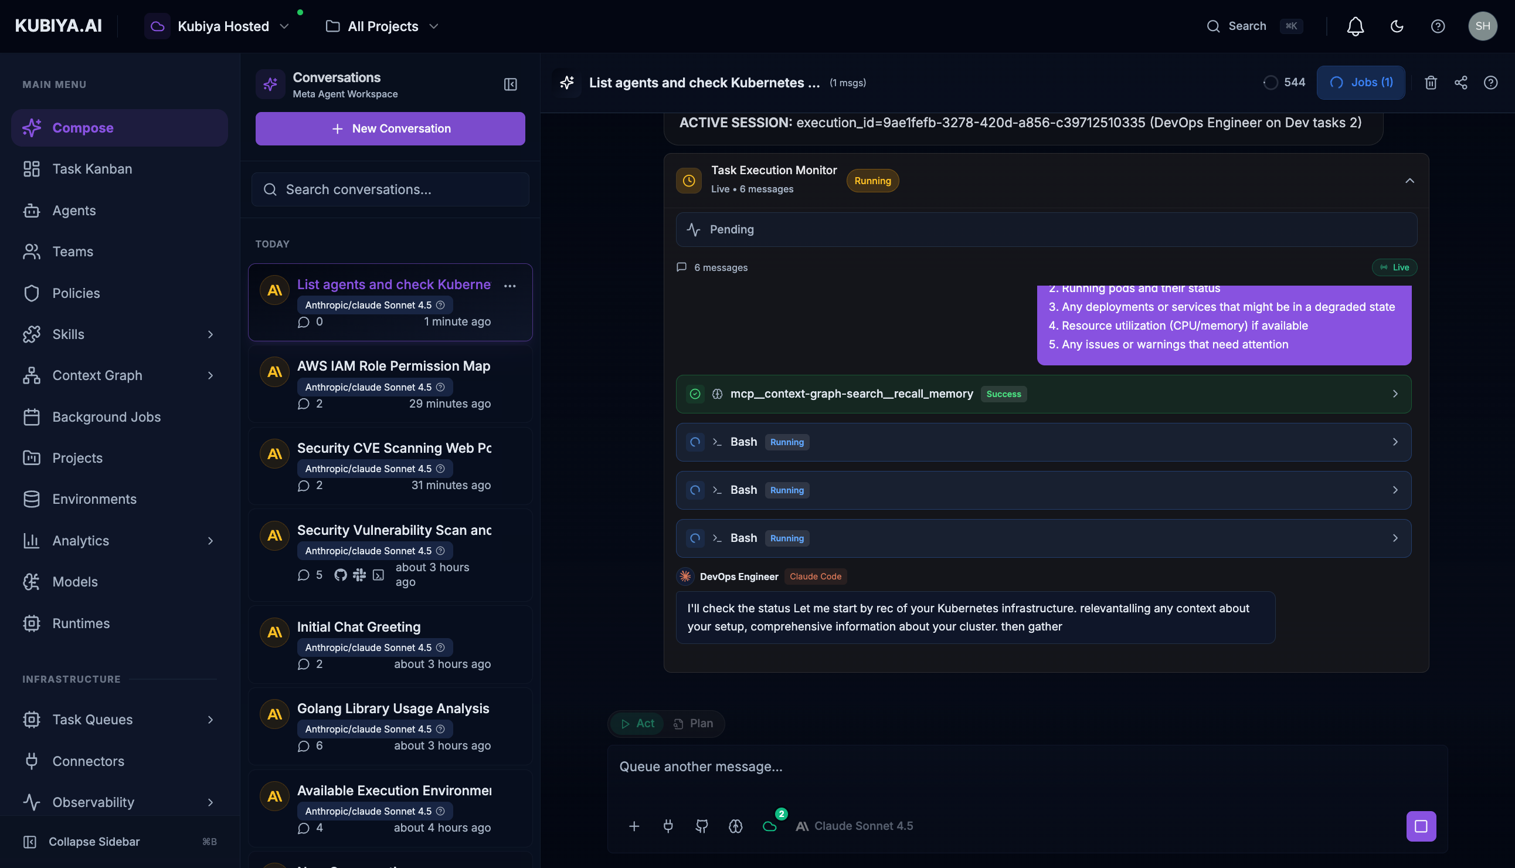The height and width of the screenshot is (868, 1515).
Task: Open the Jobs (1) button
Action: 1361,82
